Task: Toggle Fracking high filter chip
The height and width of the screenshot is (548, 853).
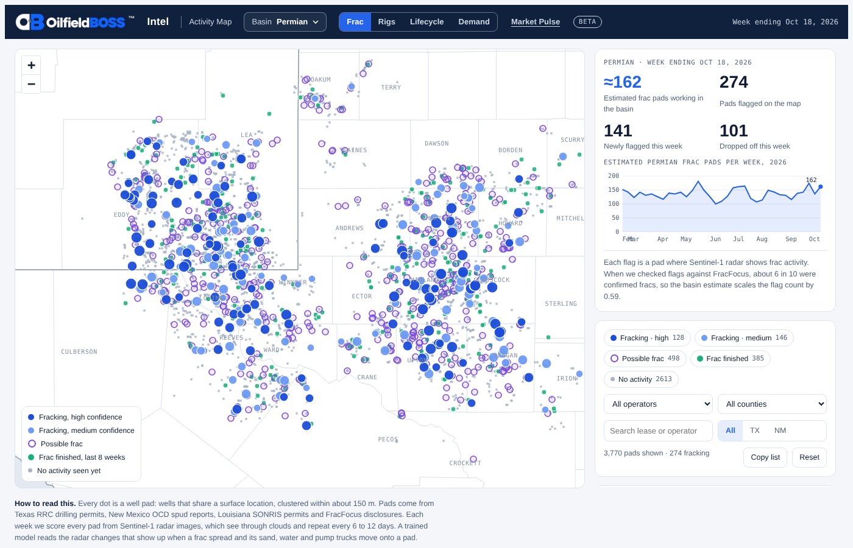Action: [647, 338]
